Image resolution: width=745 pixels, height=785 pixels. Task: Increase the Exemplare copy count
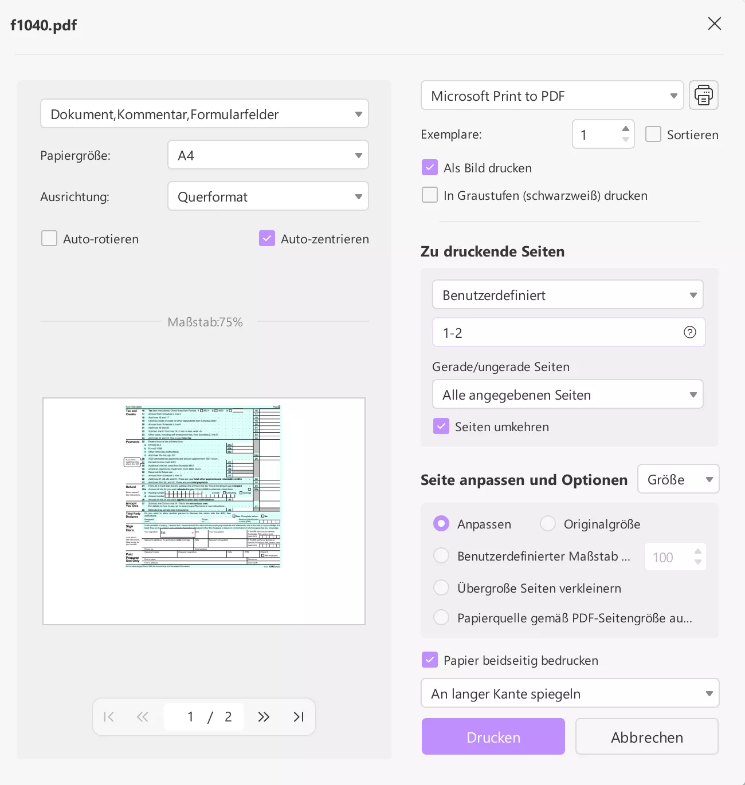[x=626, y=129]
